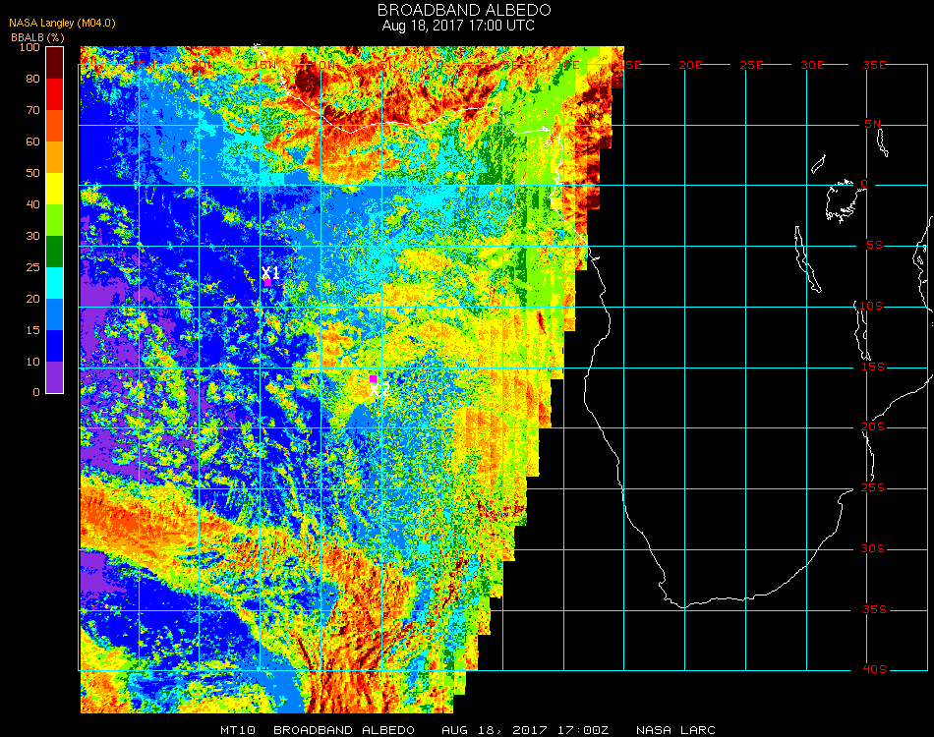Click the BROADBAND ALBEDO title above the date
The width and height of the screenshot is (934, 737).
coord(464,10)
